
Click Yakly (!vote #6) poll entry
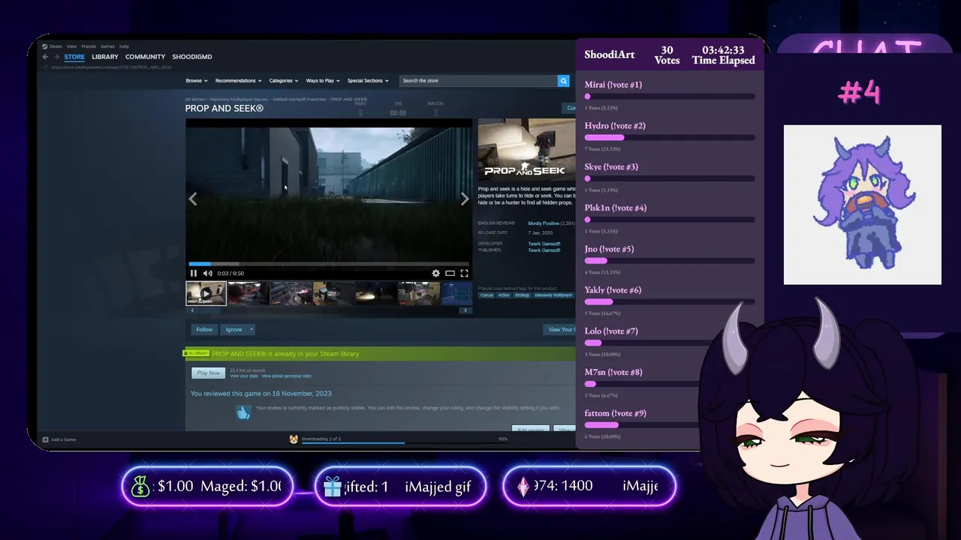tap(669, 301)
